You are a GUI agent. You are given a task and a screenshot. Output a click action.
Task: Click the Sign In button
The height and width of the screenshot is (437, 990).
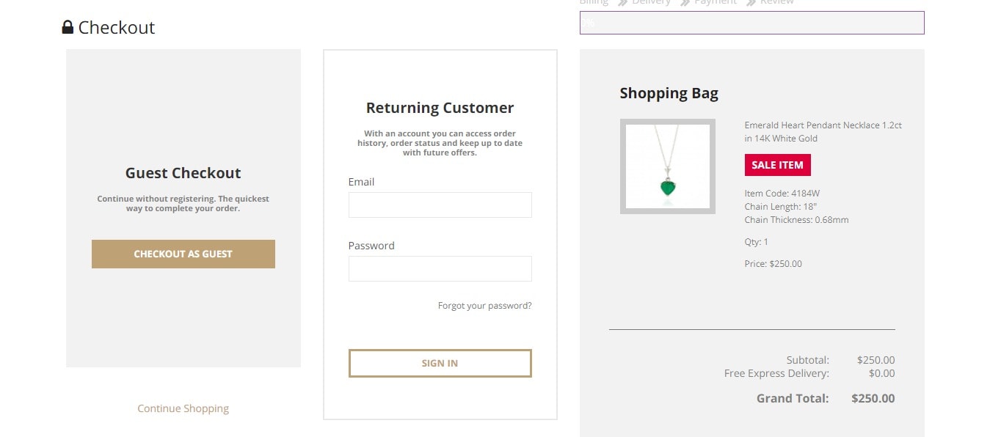tap(440, 363)
